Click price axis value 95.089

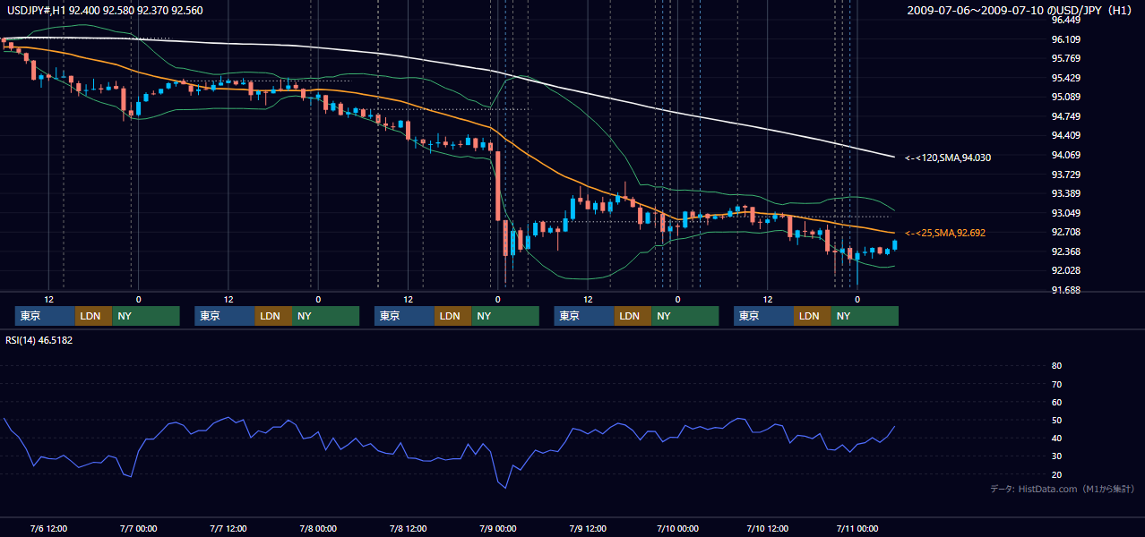(1065, 97)
